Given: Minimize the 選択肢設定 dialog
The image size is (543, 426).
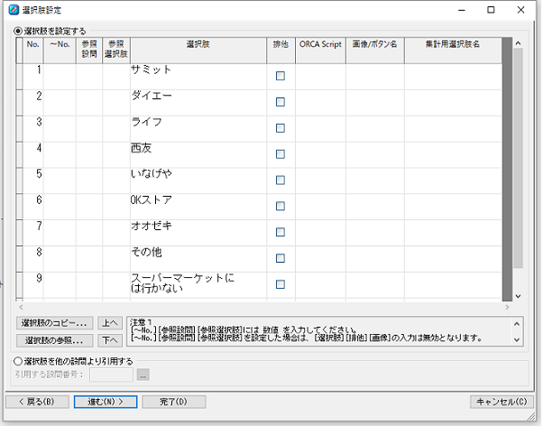Looking at the screenshot, I should coord(461,10).
